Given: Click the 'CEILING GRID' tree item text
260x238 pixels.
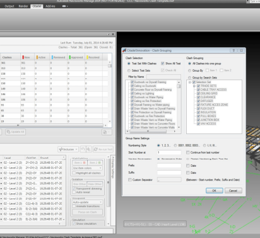Looking at the screenshot, I should pos(209,93).
